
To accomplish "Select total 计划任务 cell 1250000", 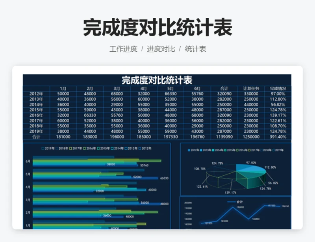I will [x=251, y=137].
